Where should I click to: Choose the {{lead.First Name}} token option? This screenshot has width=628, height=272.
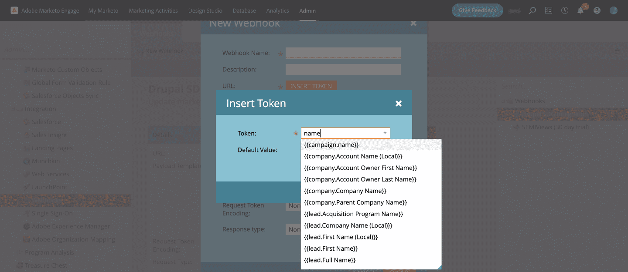coord(331,248)
